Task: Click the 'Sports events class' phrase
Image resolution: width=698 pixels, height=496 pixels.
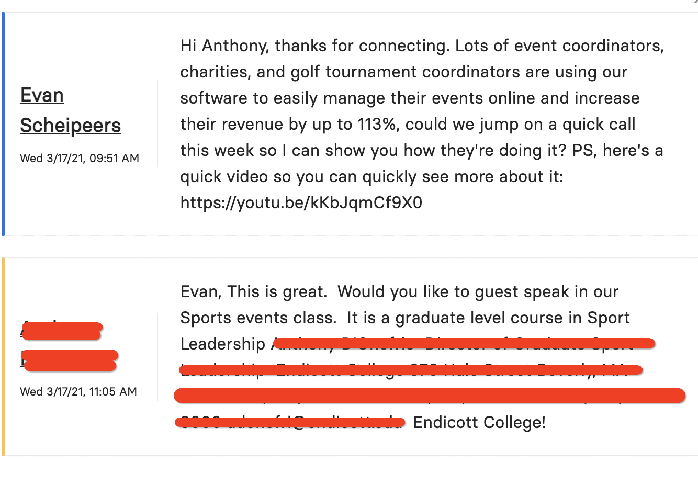Action: pos(258,318)
